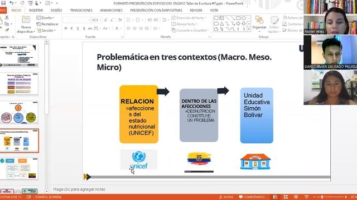Switch to Normal view in status bar

275,197
